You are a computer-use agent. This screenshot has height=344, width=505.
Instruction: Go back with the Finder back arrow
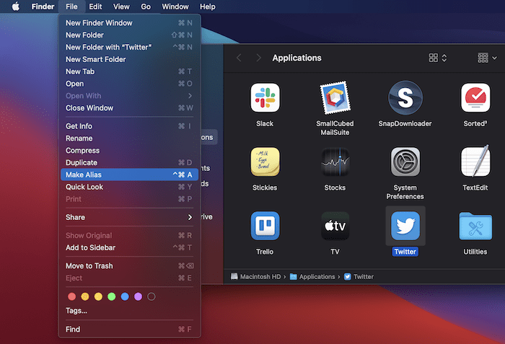click(239, 58)
